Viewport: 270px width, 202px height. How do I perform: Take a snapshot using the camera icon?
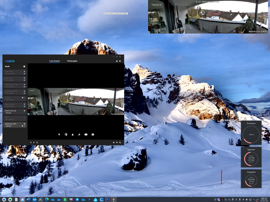point(93,134)
